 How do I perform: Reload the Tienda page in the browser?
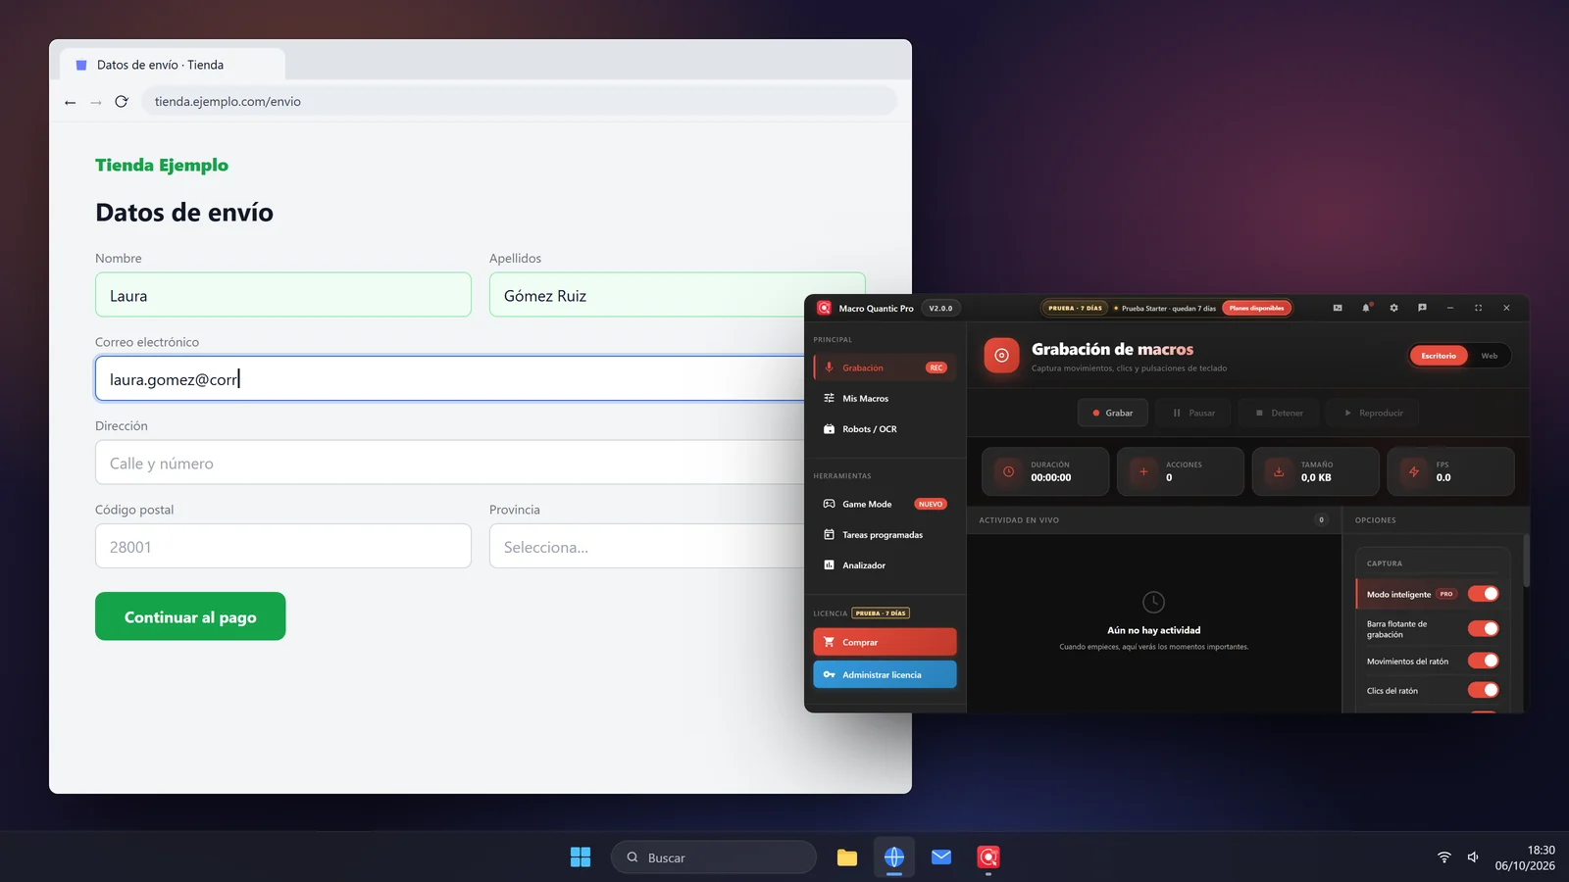(122, 102)
